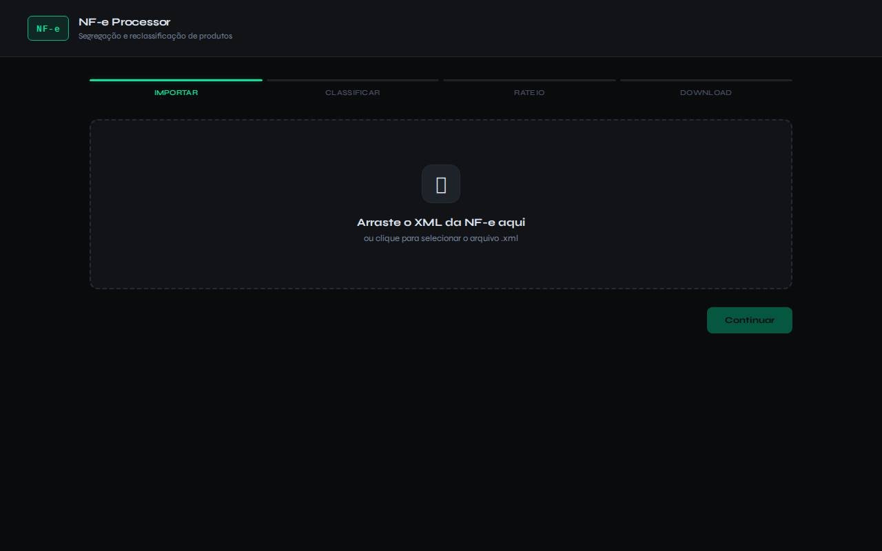Click the green Importar progress bar
This screenshot has width=882, height=551.
[x=176, y=80]
